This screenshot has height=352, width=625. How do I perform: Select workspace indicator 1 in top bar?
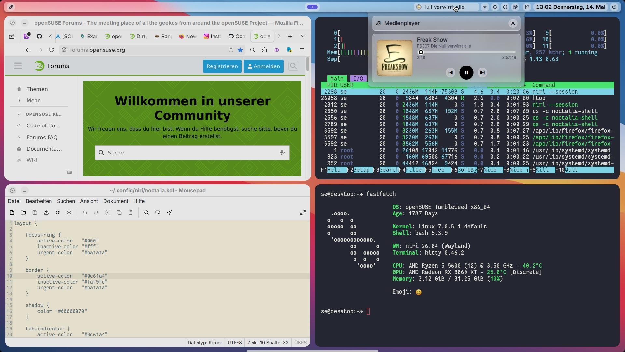pyautogui.click(x=312, y=7)
